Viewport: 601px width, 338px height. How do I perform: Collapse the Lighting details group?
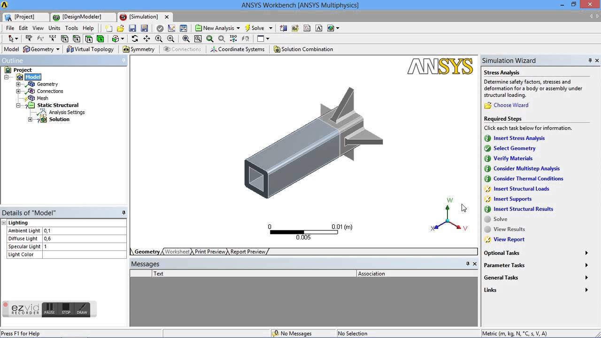[x=4, y=223]
